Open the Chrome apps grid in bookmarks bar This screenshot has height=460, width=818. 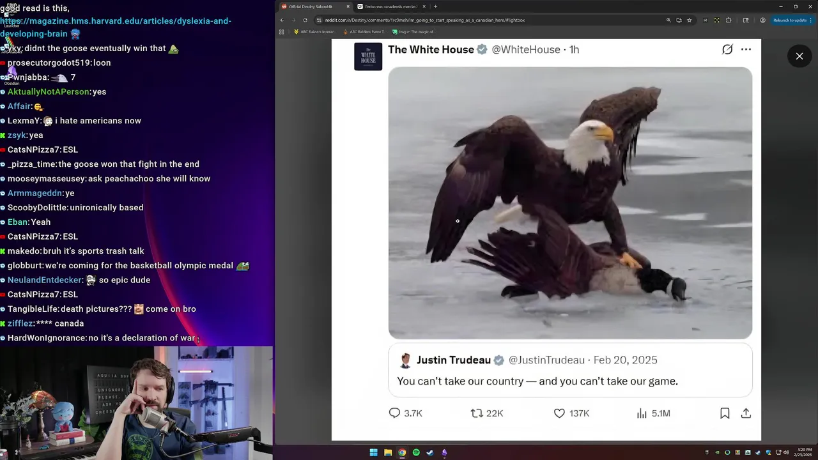(282, 31)
